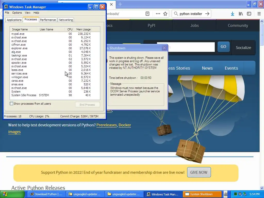Click the GO search button
The width and height of the screenshot is (264, 198).
(224, 47)
